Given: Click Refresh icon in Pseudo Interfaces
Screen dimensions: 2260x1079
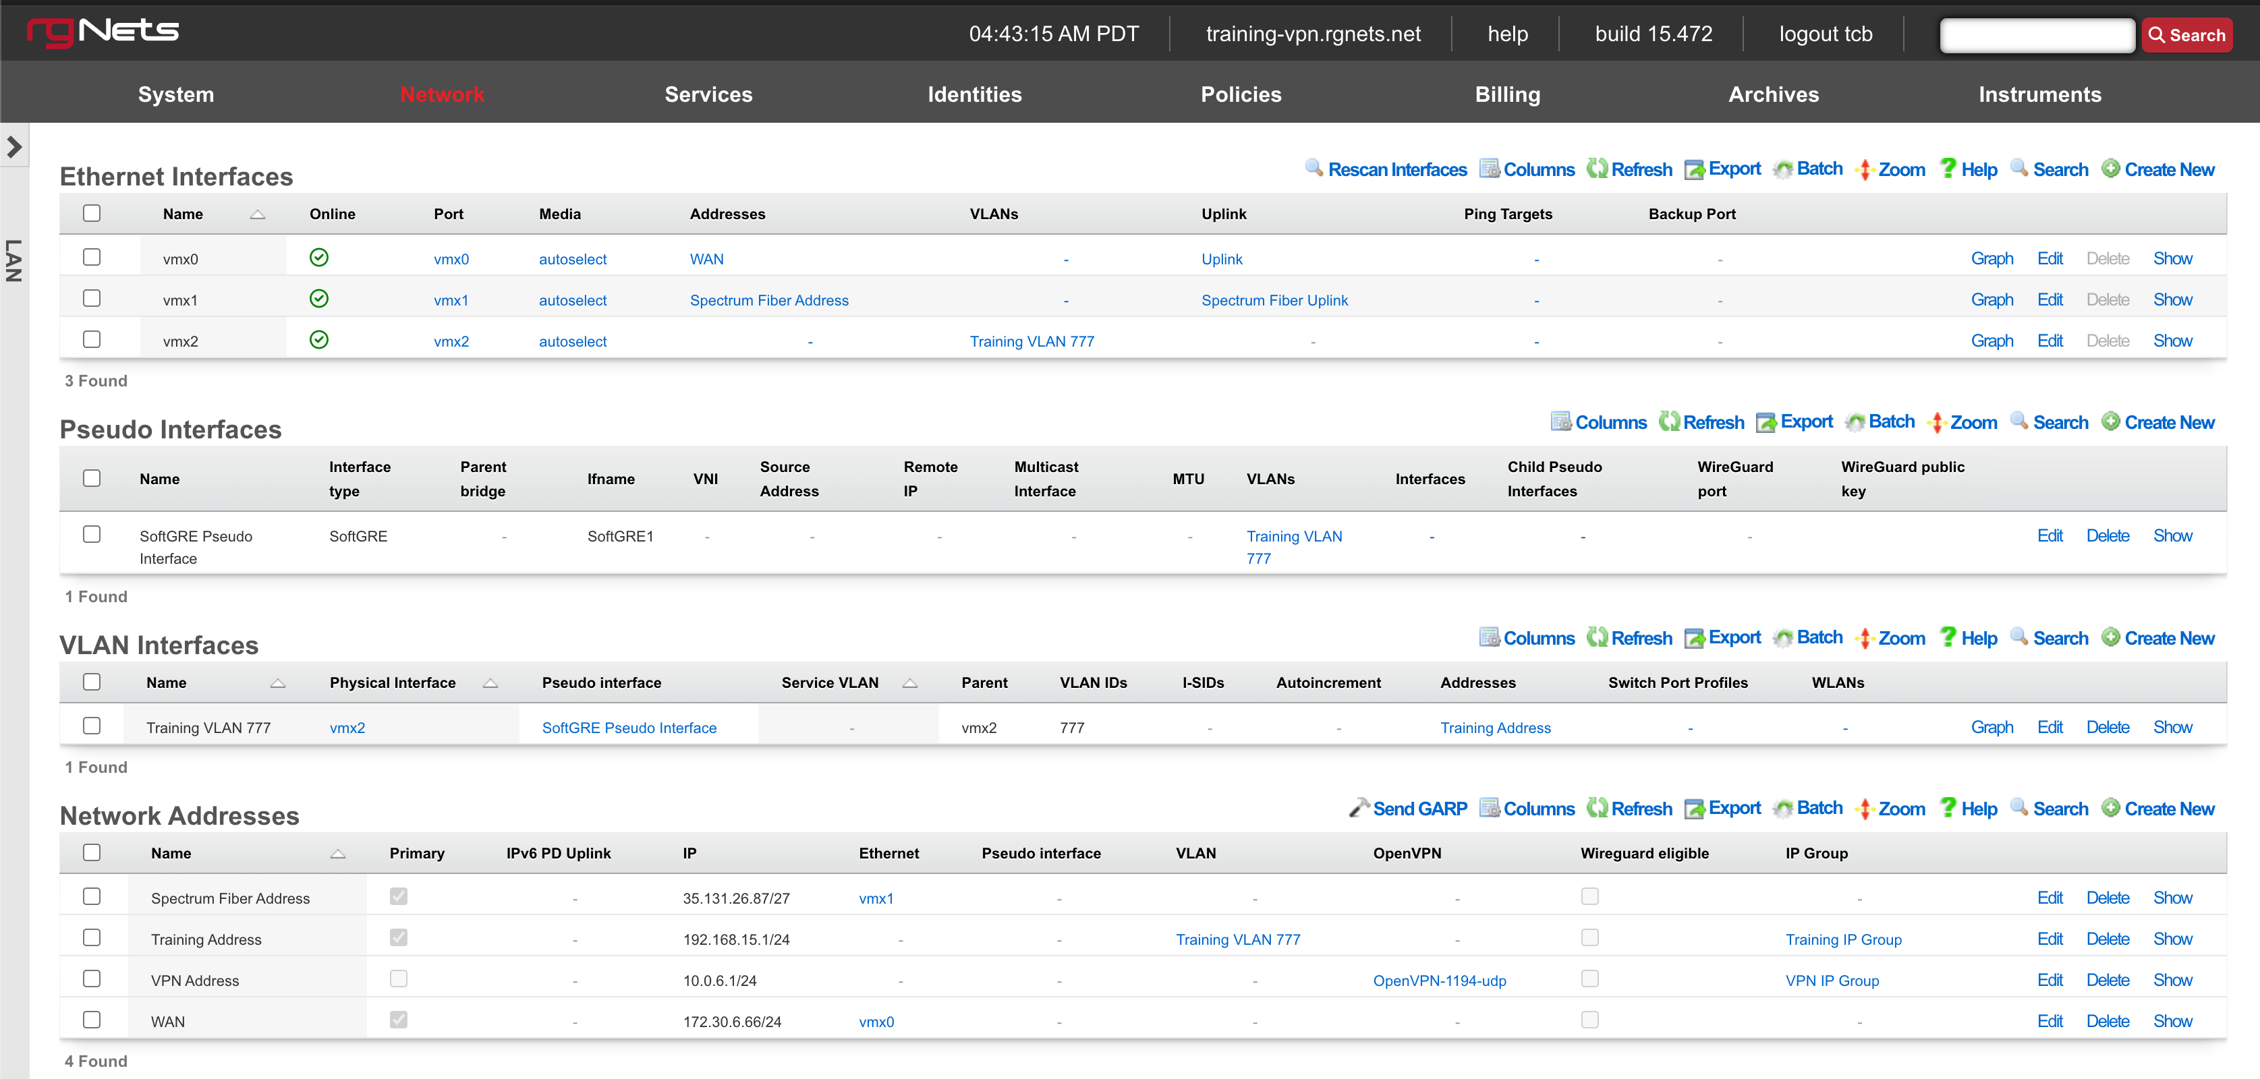Looking at the screenshot, I should click(x=1668, y=421).
